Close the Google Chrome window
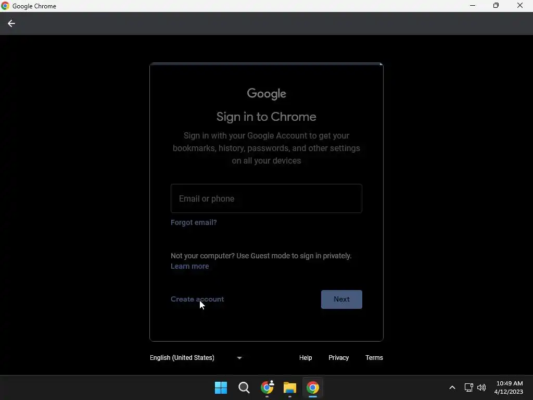This screenshot has width=533, height=400. [520, 5]
